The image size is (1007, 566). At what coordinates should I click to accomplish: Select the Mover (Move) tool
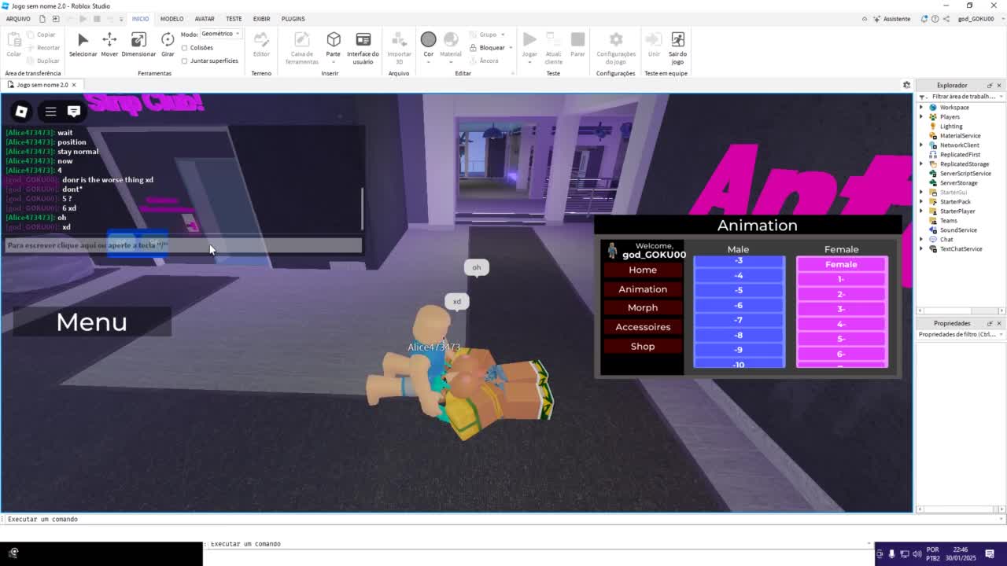coord(109,44)
